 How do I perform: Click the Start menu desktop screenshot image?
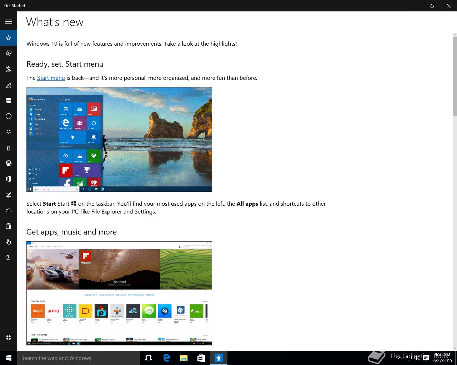tap(119, 139)
